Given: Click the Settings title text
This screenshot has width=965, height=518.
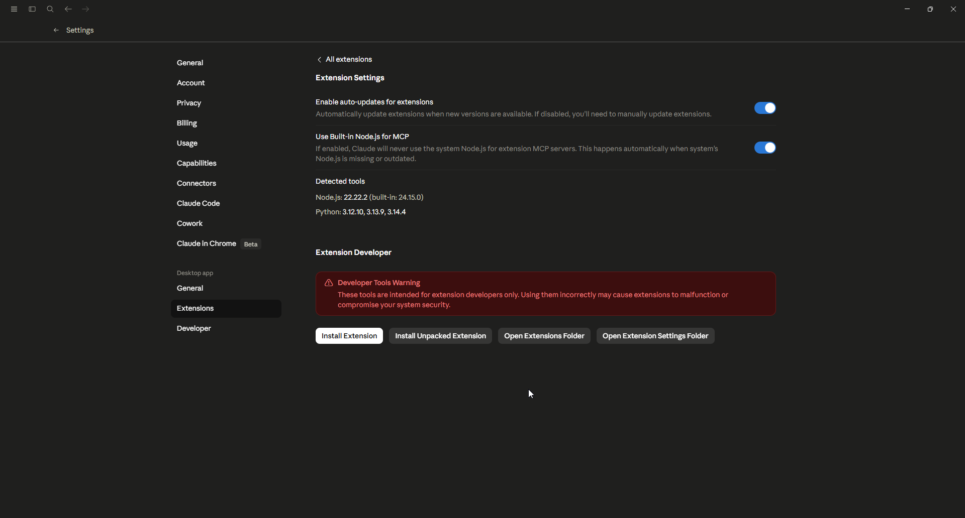Looking at the screenshot, I should coord(80,30).
